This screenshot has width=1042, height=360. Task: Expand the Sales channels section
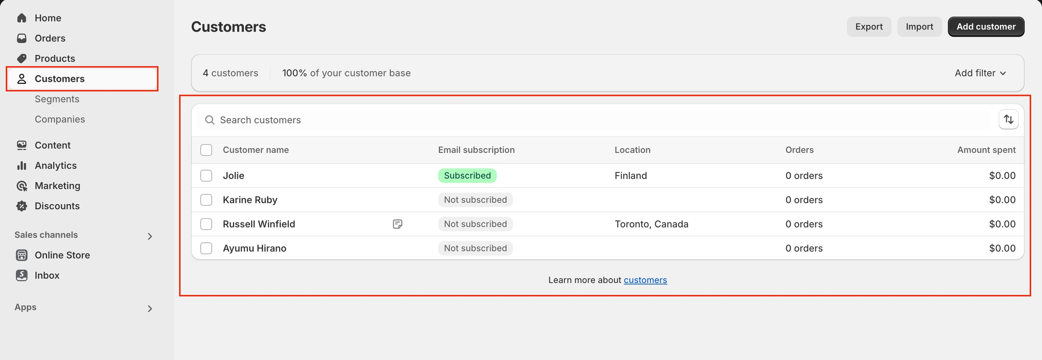click(150, 236)
